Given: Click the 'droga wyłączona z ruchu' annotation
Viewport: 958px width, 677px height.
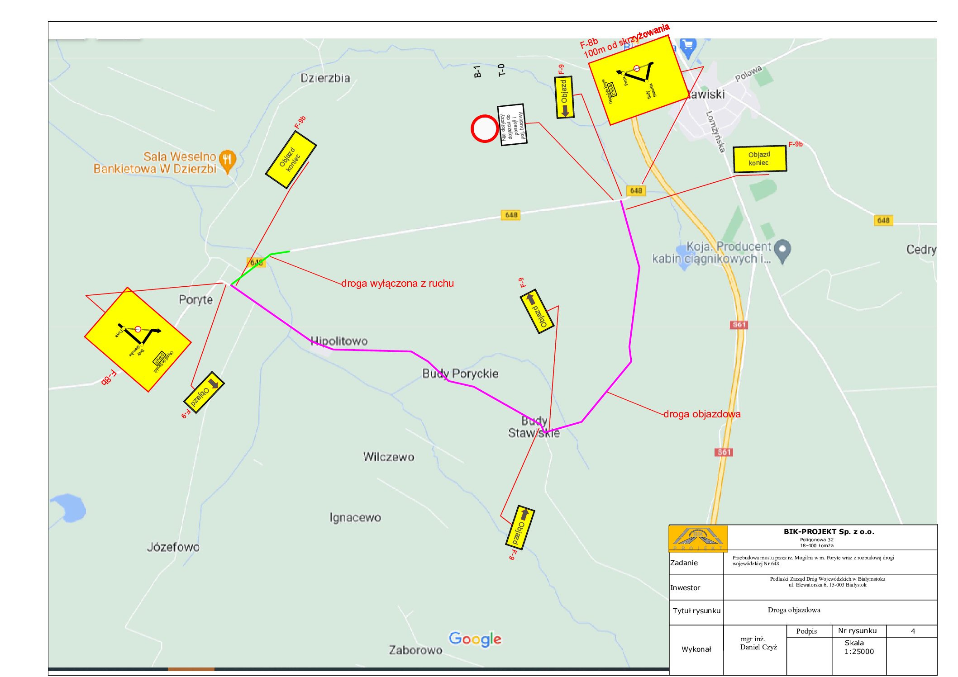Looking at the screenshot, I should coord(397,284).
